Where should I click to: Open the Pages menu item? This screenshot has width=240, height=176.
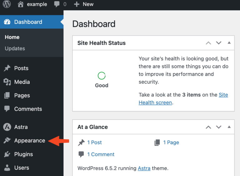pos(22,95)
